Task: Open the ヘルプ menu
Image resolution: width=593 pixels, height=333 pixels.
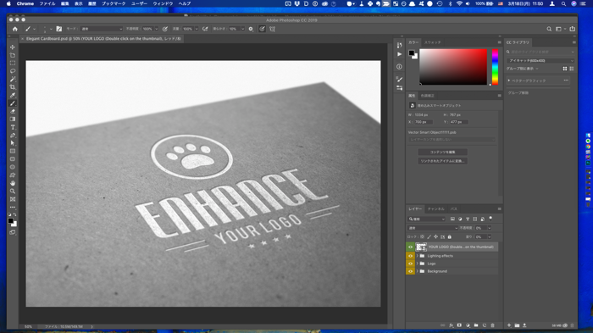Action: (x=185, y=3)
